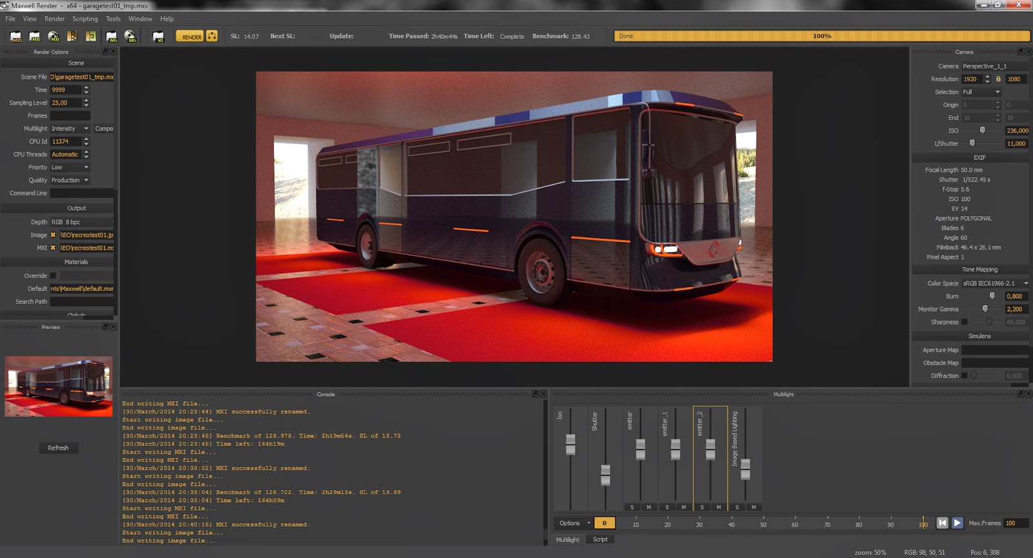Float the Render Options panel
The width and height of the screenshot is (1033, 558).
(x=105, y=52)
